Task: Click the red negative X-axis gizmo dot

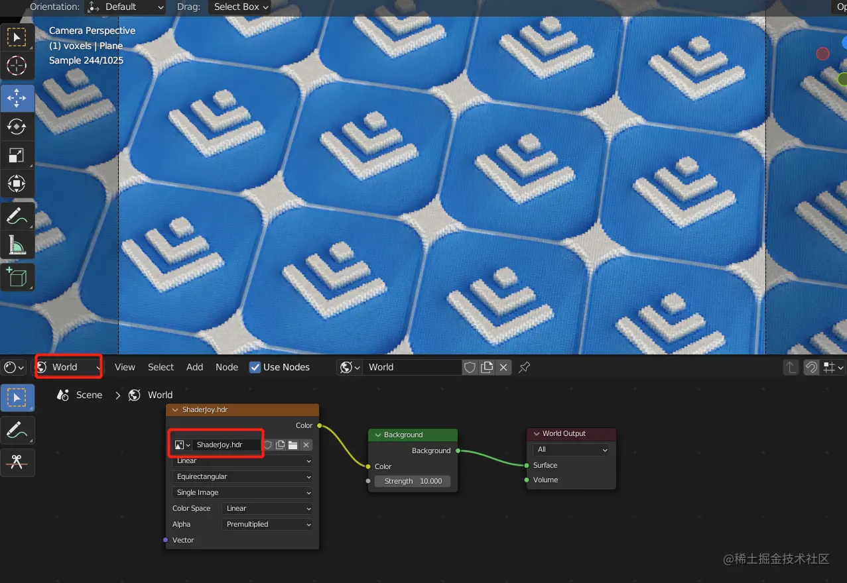Action: tap(823, 54)
